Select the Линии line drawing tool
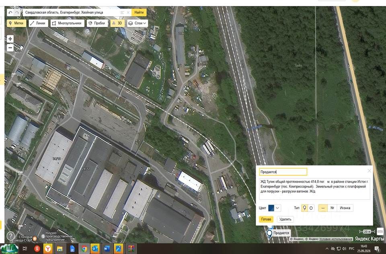Screen dimensions: 386x254 pyautogui.click(x=38, y=23)
